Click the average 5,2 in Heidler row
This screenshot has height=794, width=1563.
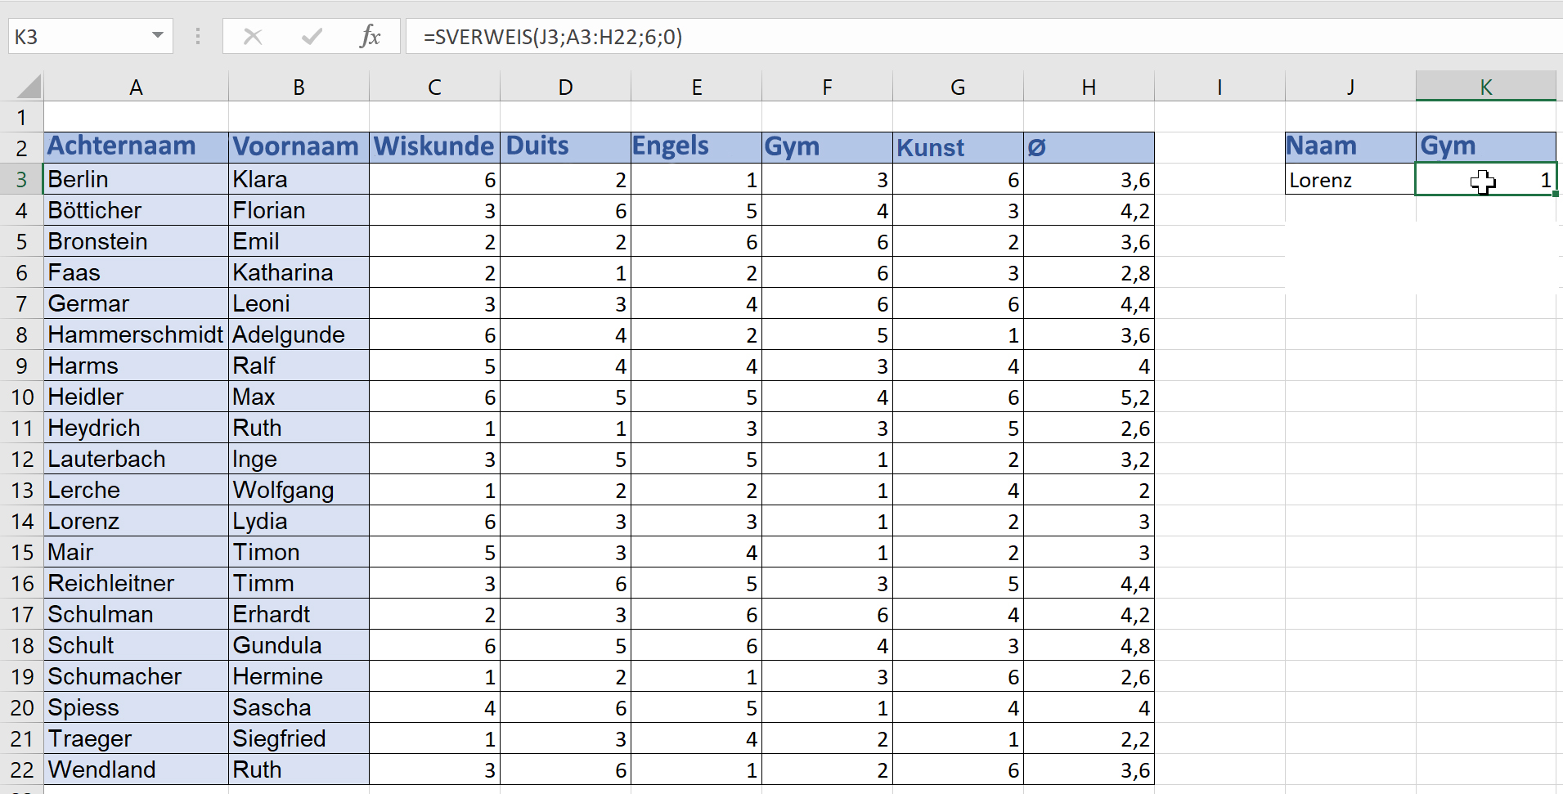(1089, 397)
